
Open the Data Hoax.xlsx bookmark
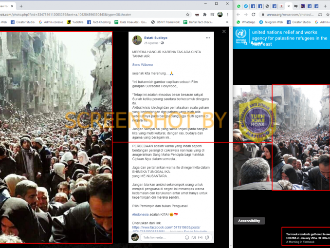pos(131,22)
